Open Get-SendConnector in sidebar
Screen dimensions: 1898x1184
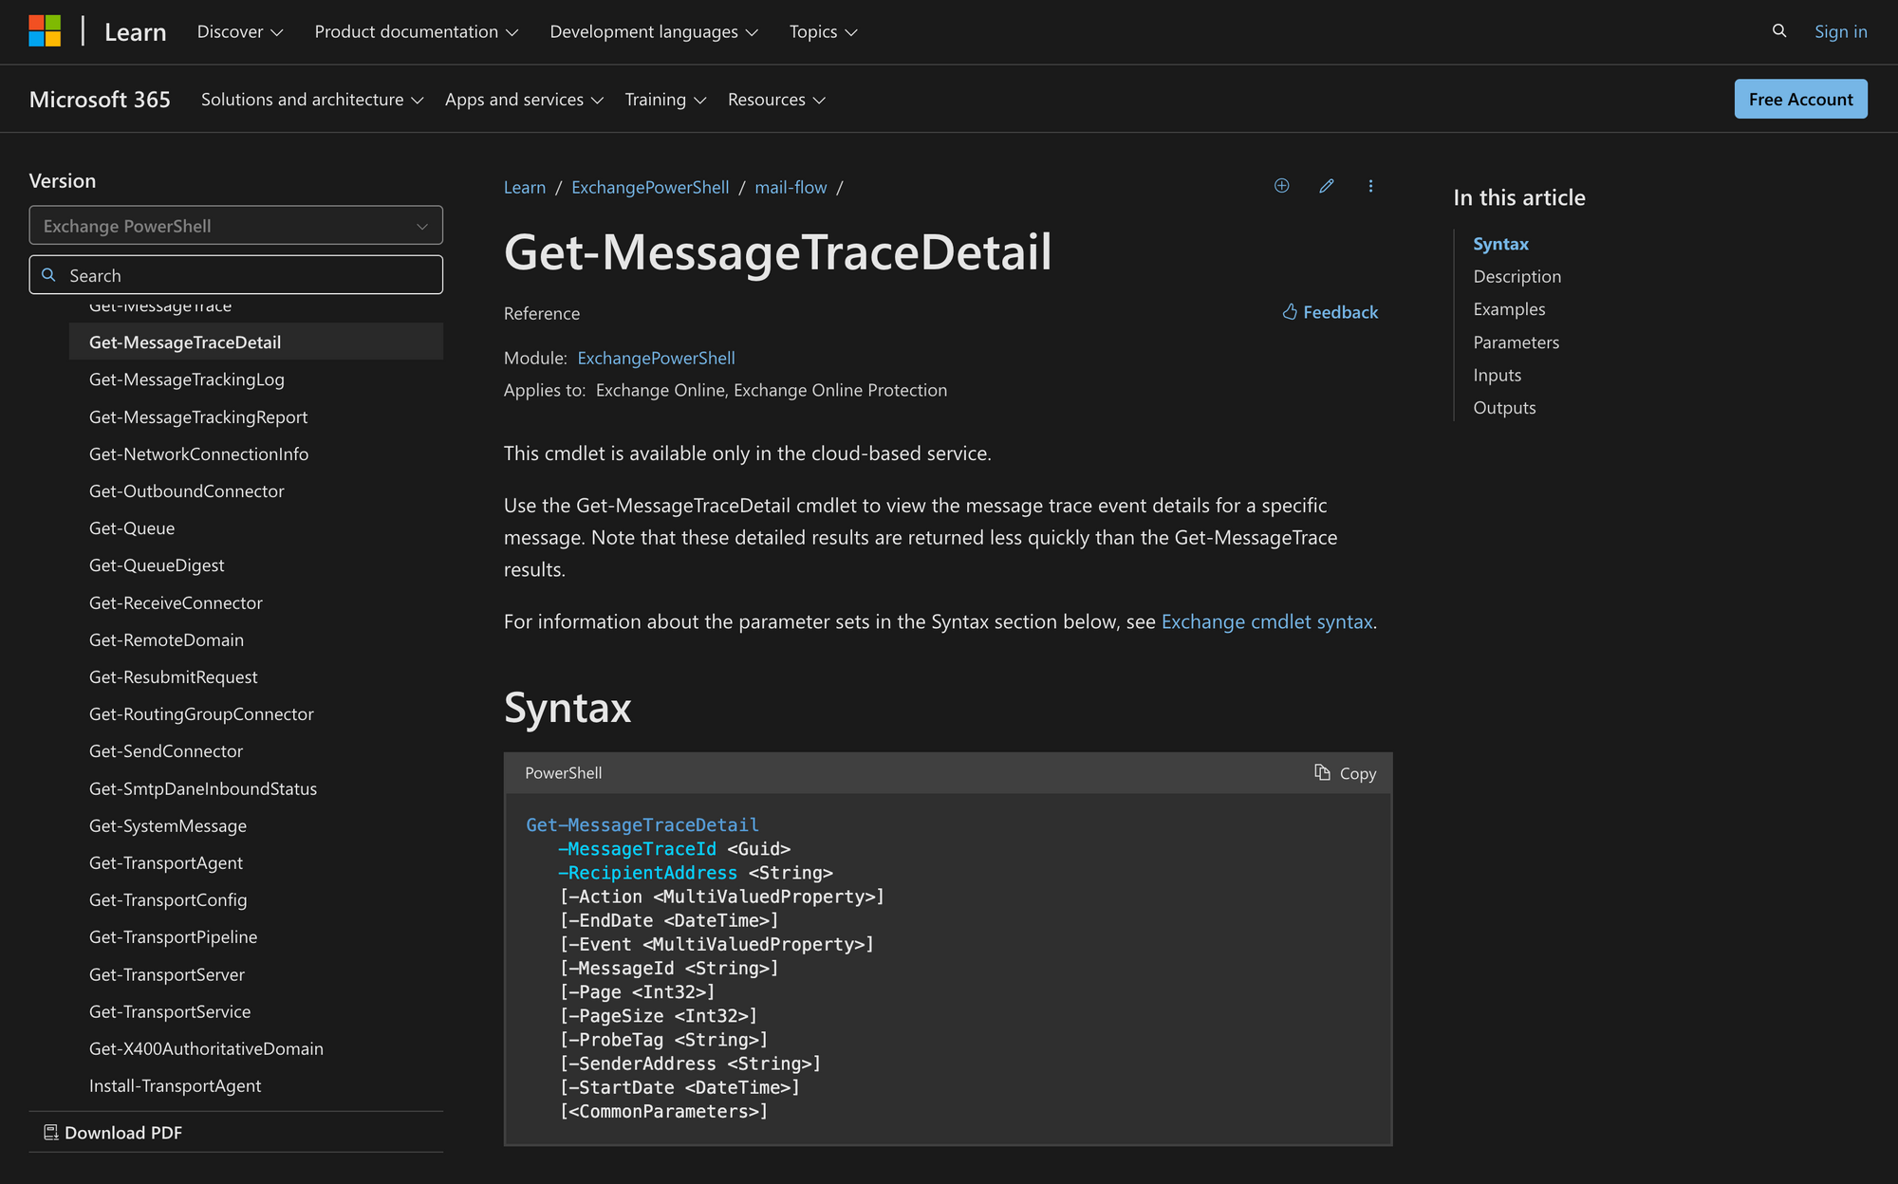tap(166, 751)
